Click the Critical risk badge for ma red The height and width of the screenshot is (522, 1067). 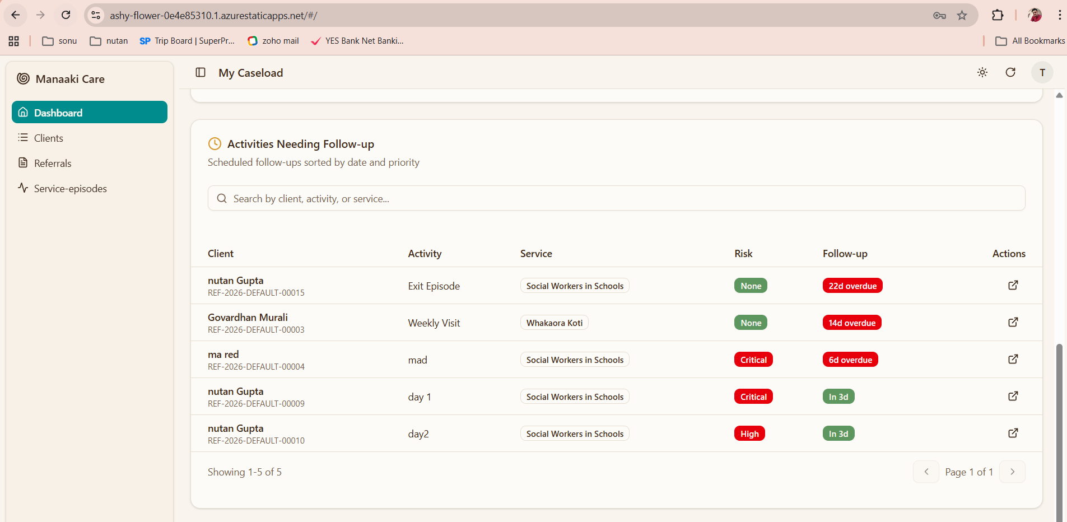point(753,359)
